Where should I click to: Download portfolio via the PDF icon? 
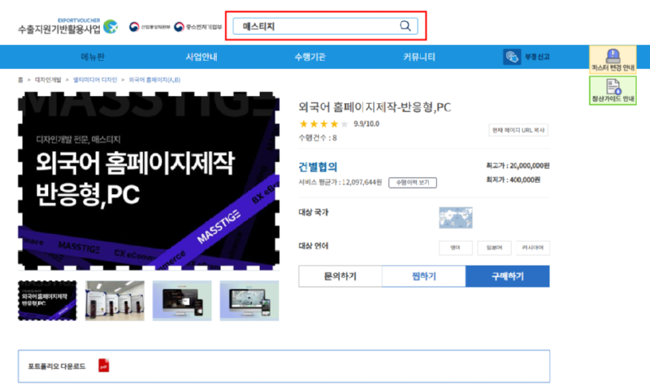pyautogui.click(x=104, y=366)
